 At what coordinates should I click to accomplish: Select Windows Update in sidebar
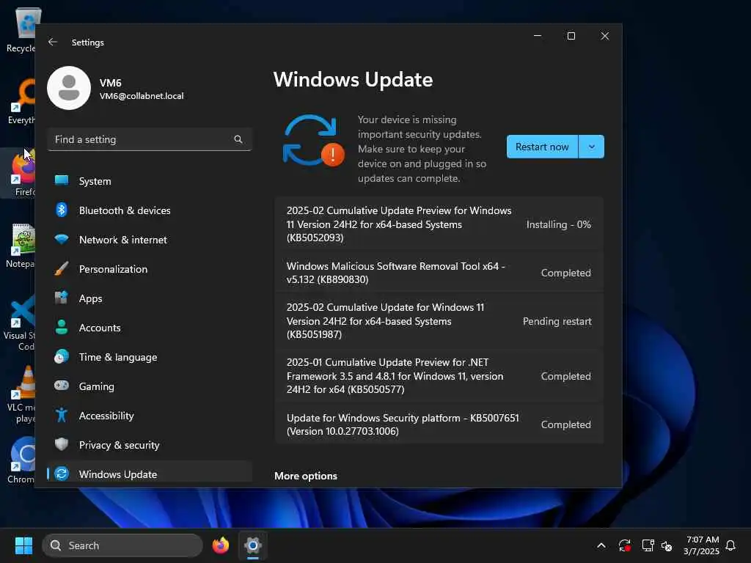tap(150, 473)
